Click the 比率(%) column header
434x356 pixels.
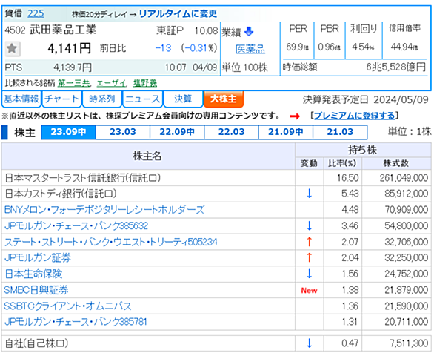342,163
